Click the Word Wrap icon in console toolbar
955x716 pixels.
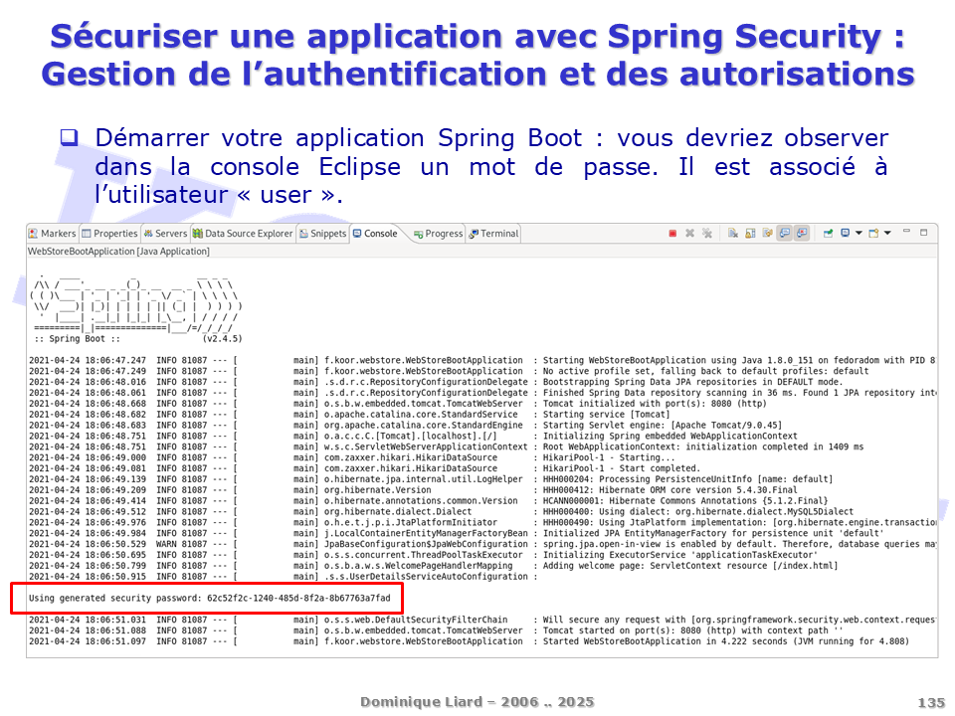pyautogui.click(x=767, y=234)
